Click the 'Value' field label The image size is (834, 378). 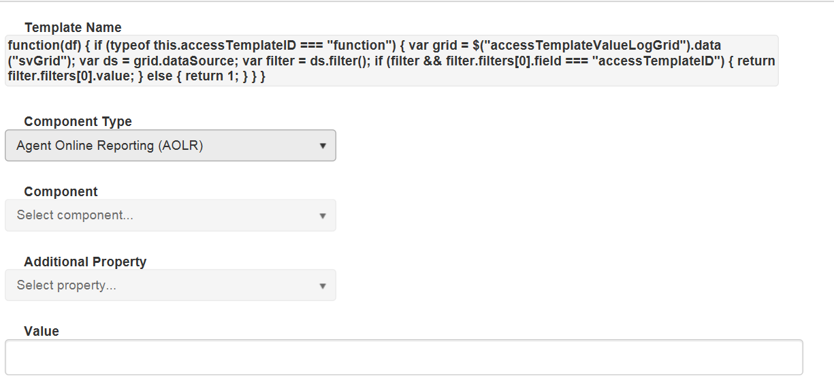[x=42, y=332]
